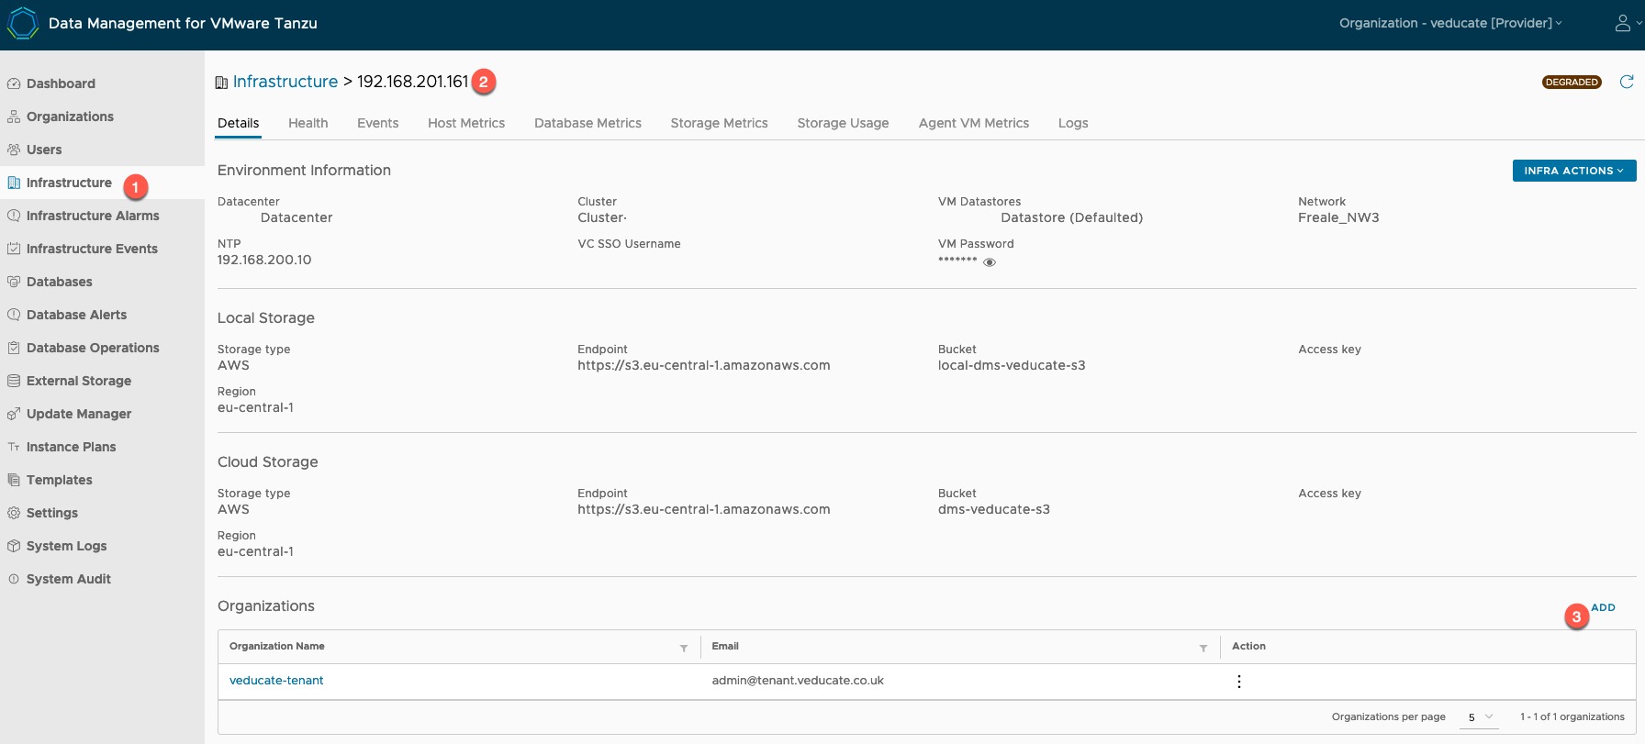Click the External Storage sidebar icon

(x=14, y=381)
